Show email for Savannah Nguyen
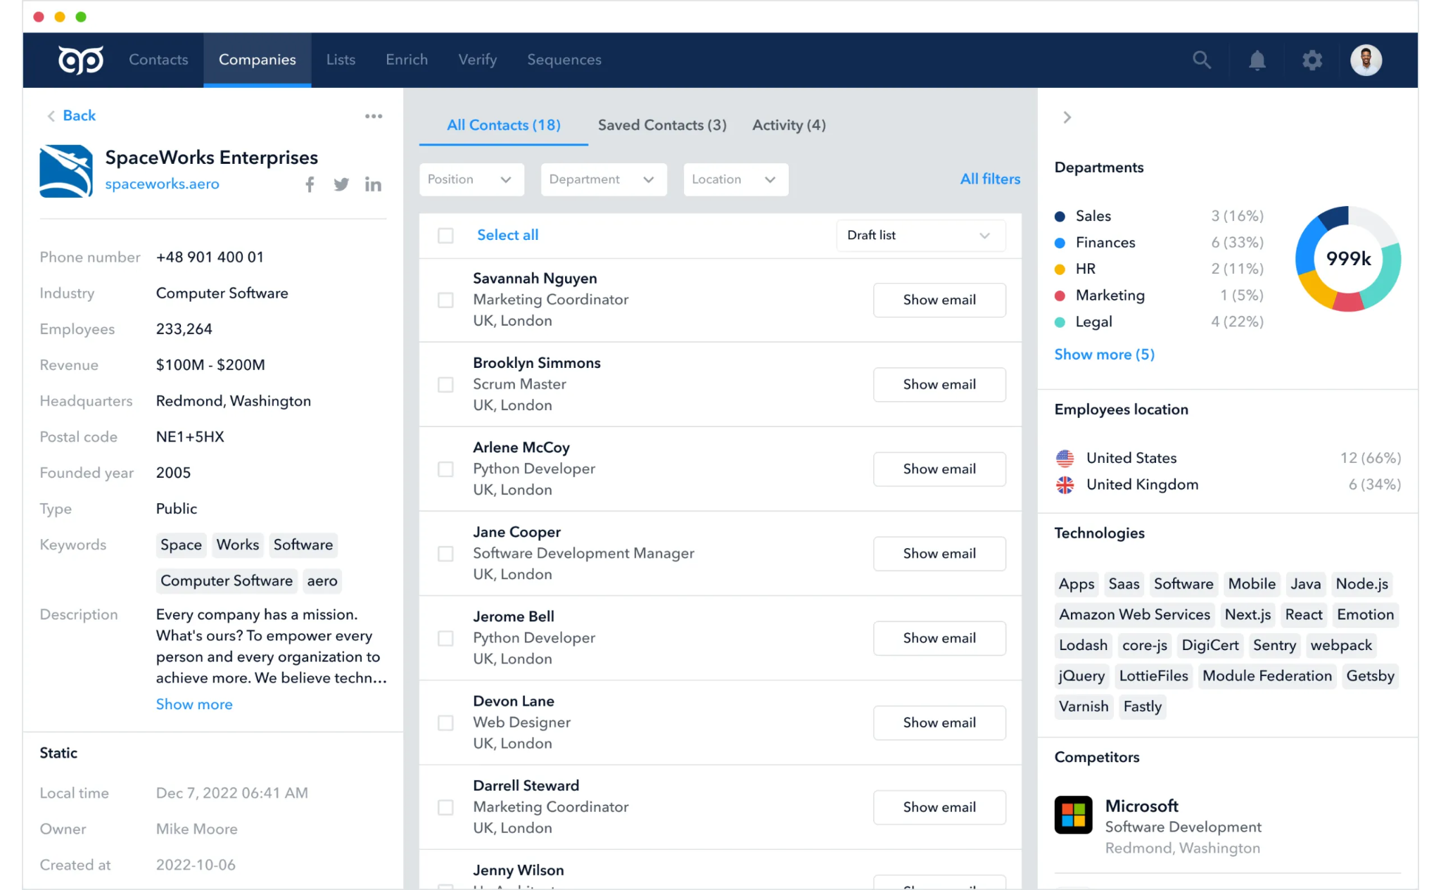 [939, 300]
